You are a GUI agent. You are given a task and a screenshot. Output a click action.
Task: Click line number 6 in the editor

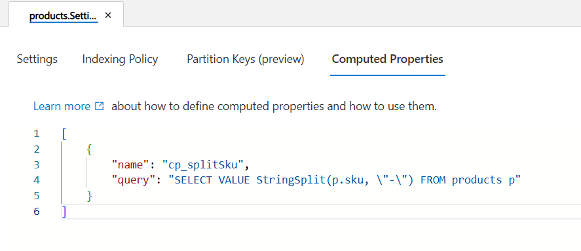(x=36, y=211)
